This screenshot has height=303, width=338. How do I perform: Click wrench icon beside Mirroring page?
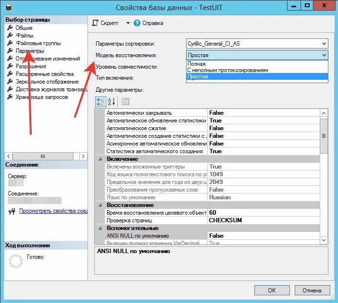[x=10, y=82]
